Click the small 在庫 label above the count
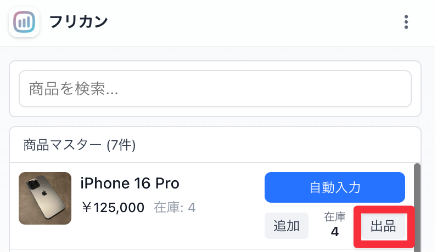This screenshot has height=252, width=437. click(335, 217)
